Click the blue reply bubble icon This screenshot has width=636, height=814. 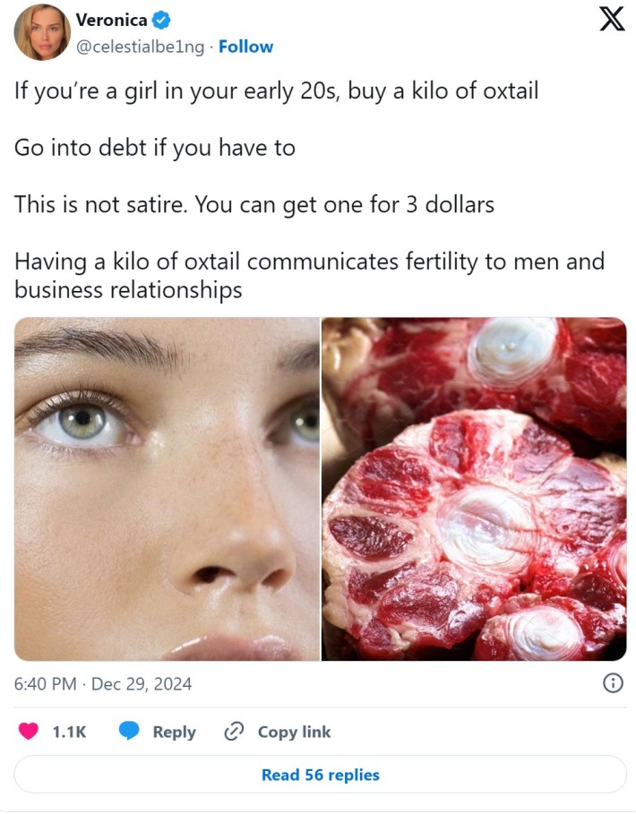point(129,731)
